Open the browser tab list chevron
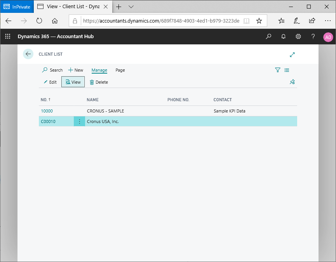 [x=131, y=7]
